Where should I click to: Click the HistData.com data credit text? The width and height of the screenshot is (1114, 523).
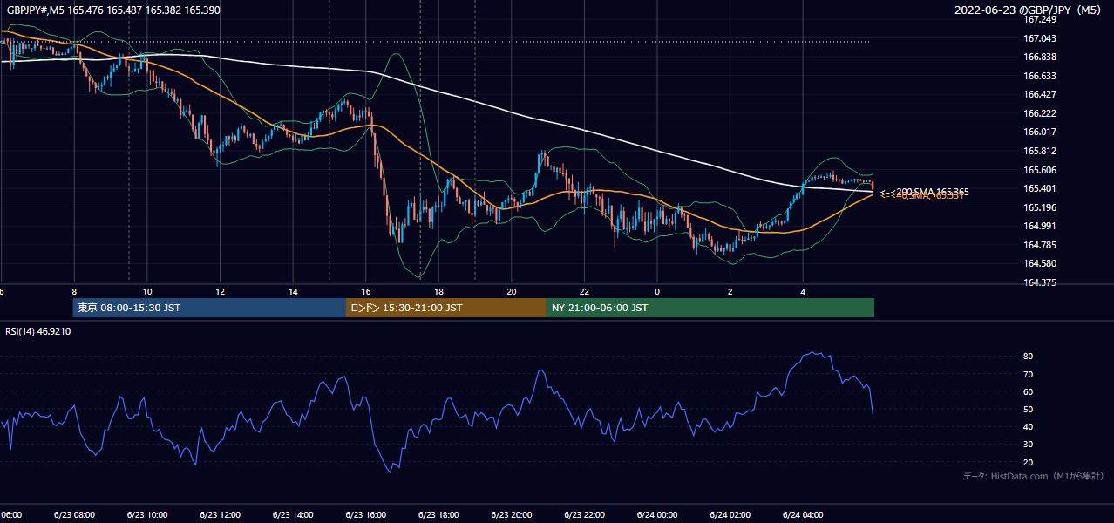point(1033,476)
